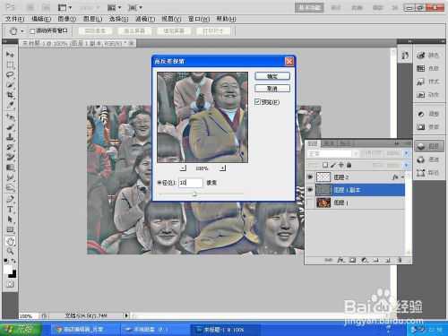This screenshot has height=336, width=448.
Task: Lock position icon in Layers panel
Action: pos(340,165)
